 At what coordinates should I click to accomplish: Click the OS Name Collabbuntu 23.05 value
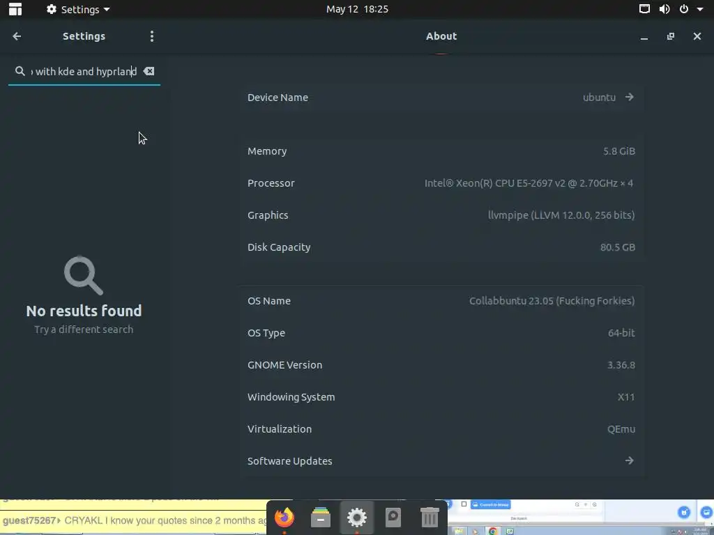tap(552, 301)
